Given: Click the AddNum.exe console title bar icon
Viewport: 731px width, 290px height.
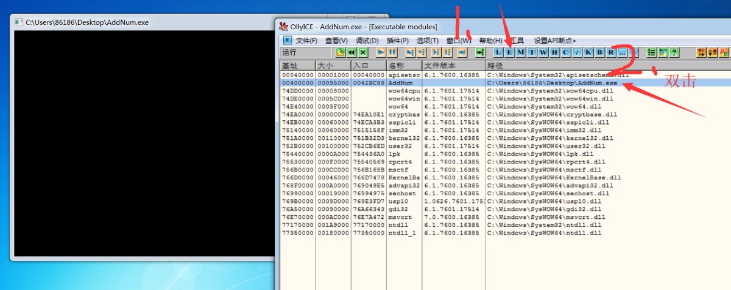Looking at the screenshot, I should point(19,22).
